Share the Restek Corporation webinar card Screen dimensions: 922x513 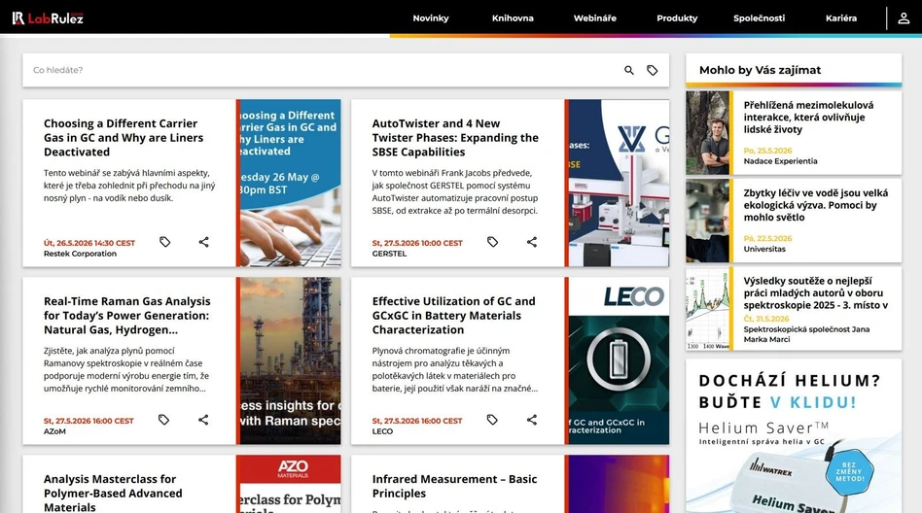[x=203, y=242]
